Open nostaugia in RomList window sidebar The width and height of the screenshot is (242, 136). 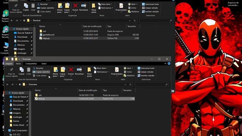(22, 53)
